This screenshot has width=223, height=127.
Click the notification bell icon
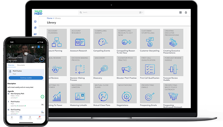[x=186, y=12]
